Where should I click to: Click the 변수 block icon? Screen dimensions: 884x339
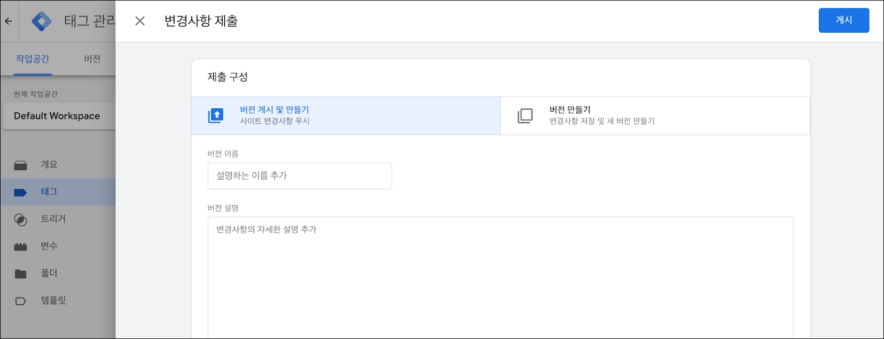(20, 247)
